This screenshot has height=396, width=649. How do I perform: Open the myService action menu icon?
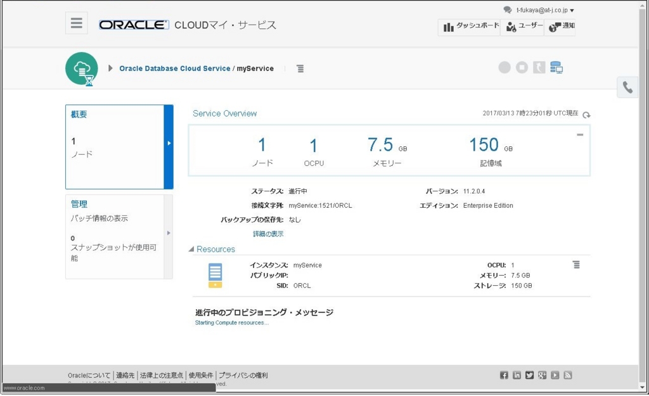(x=300, y=68)
